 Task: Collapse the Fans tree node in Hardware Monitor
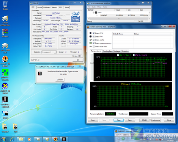tap(93, 12)
